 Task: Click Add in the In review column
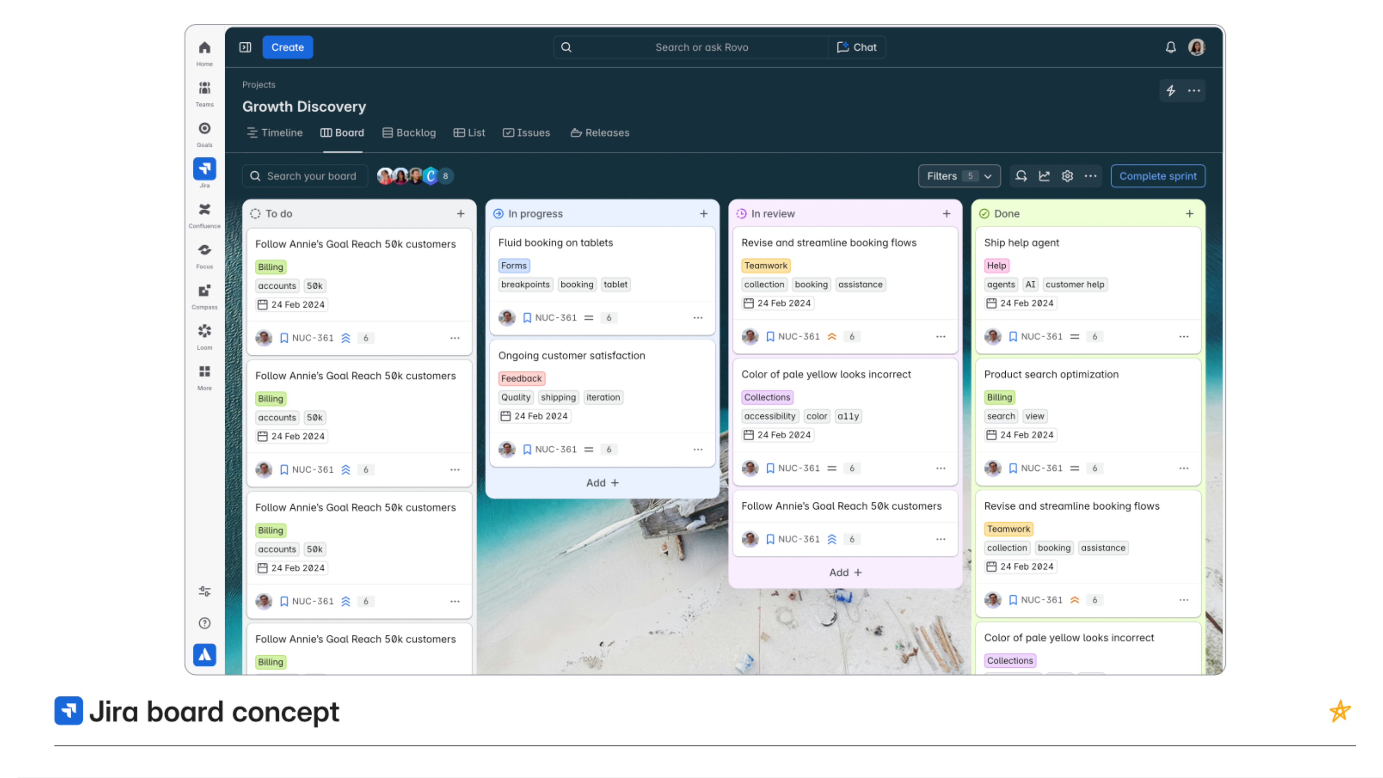click(846, 572)
